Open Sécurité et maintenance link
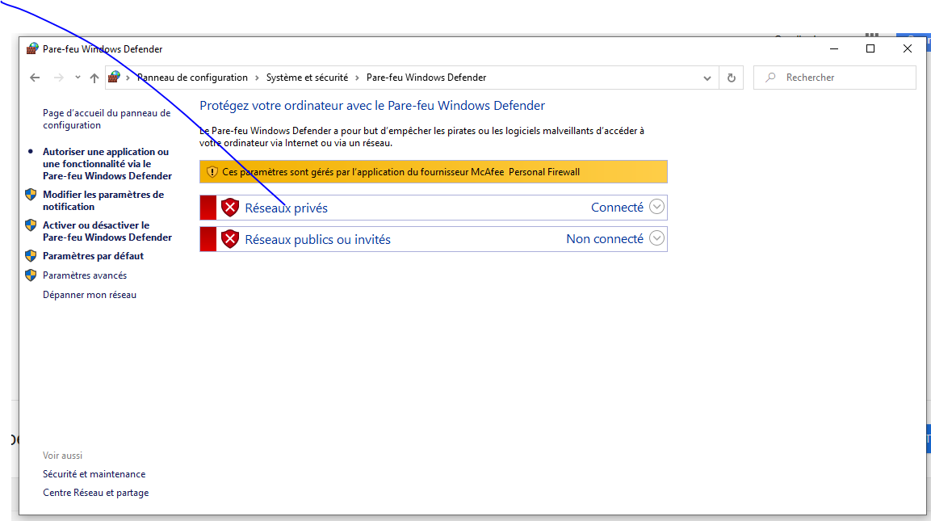Image resolution: width=931 pixels, height=521 pixels. click(x=94, y=474)
